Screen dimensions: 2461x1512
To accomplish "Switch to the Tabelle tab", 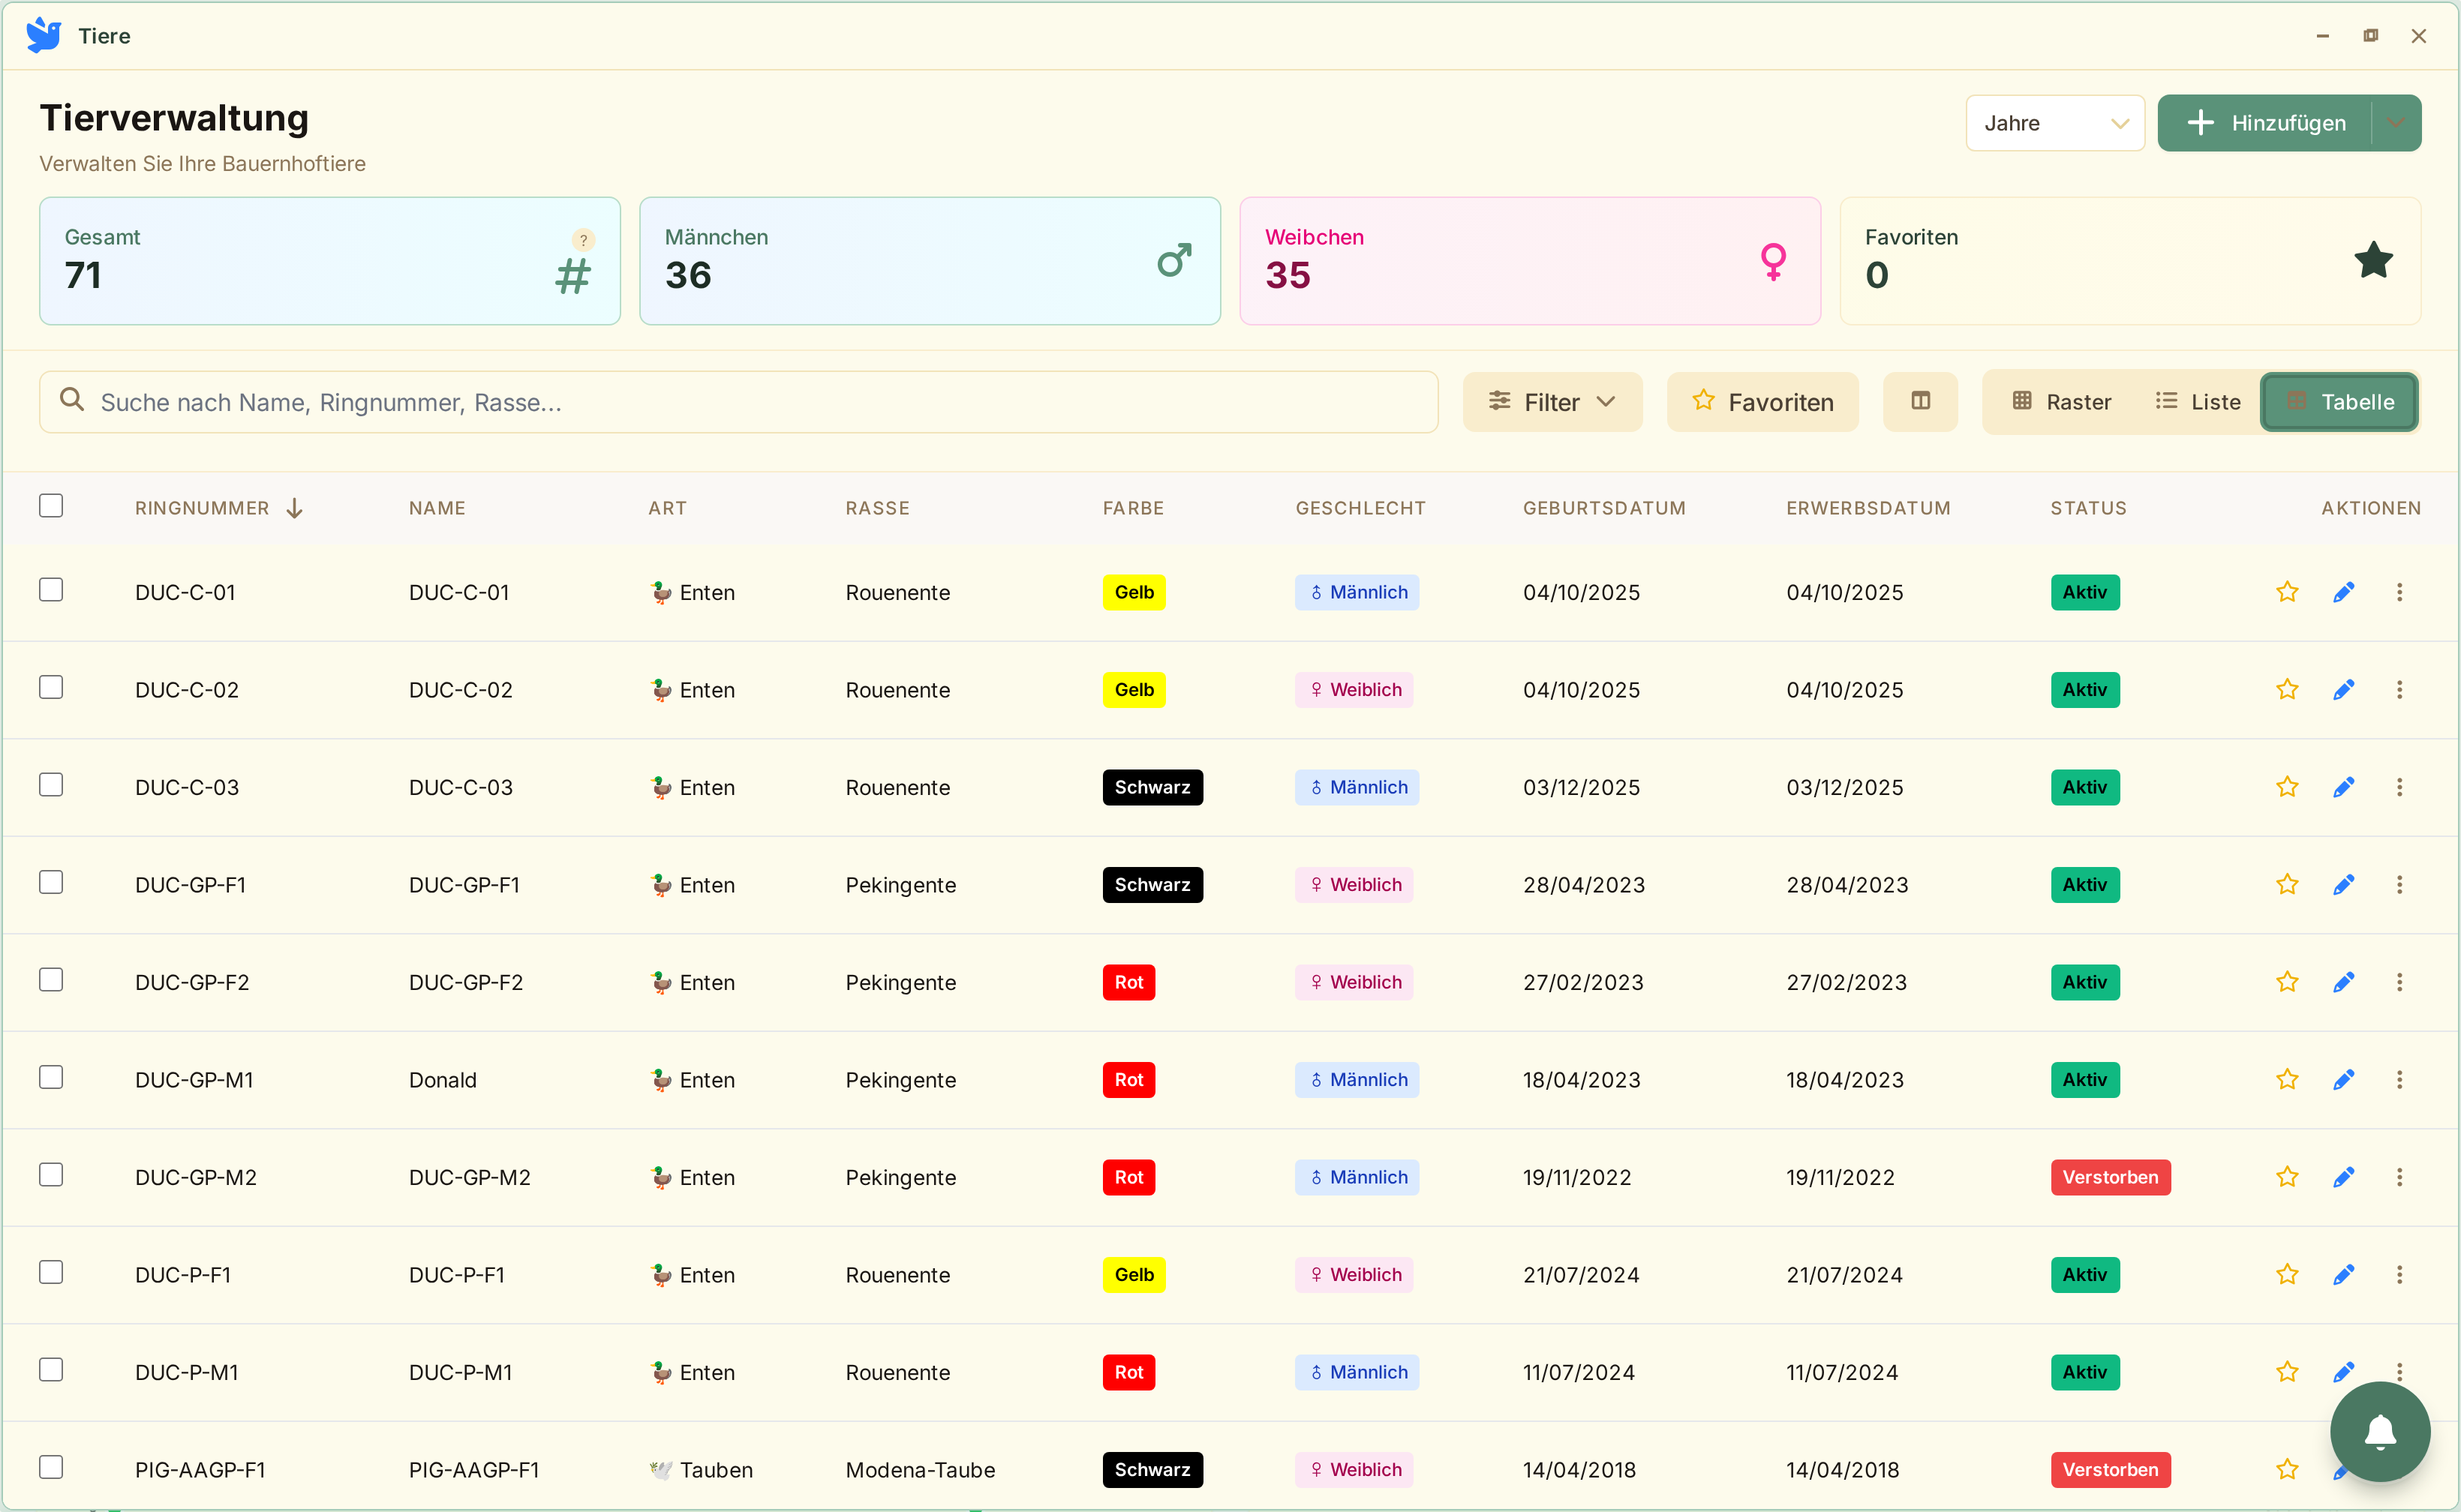I will click(x=2339, y=402).
